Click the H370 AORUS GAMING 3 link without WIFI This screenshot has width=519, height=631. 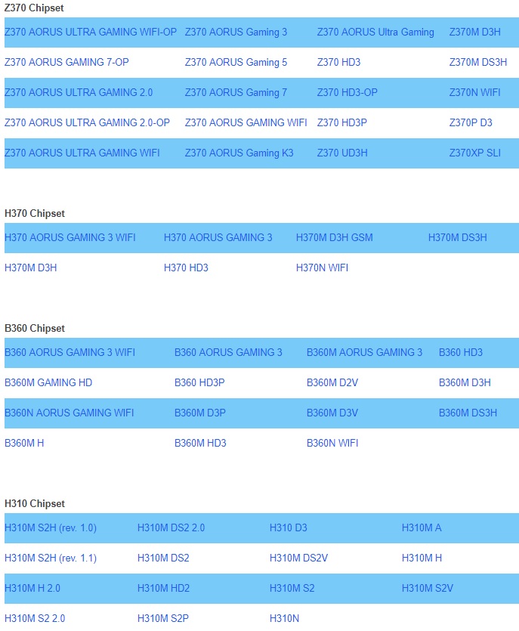[x=218, y=237]
